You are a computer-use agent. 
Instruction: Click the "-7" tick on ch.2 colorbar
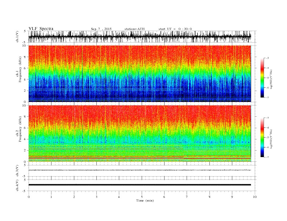[x=267, y=157]
